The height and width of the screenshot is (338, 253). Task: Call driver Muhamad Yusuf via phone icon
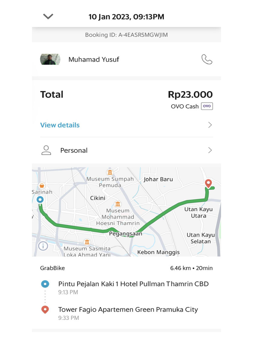(207, 59)
